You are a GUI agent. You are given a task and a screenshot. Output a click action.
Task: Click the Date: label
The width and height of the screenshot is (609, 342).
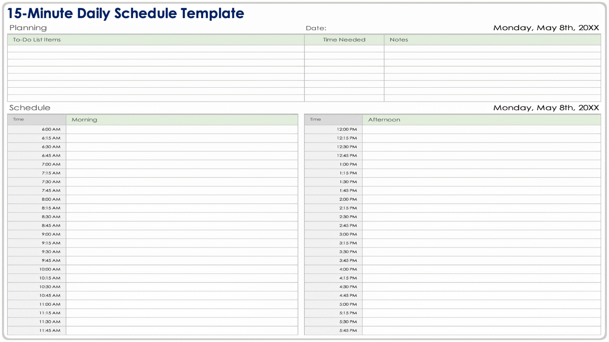pyautogui.click(x=316, y=28)
